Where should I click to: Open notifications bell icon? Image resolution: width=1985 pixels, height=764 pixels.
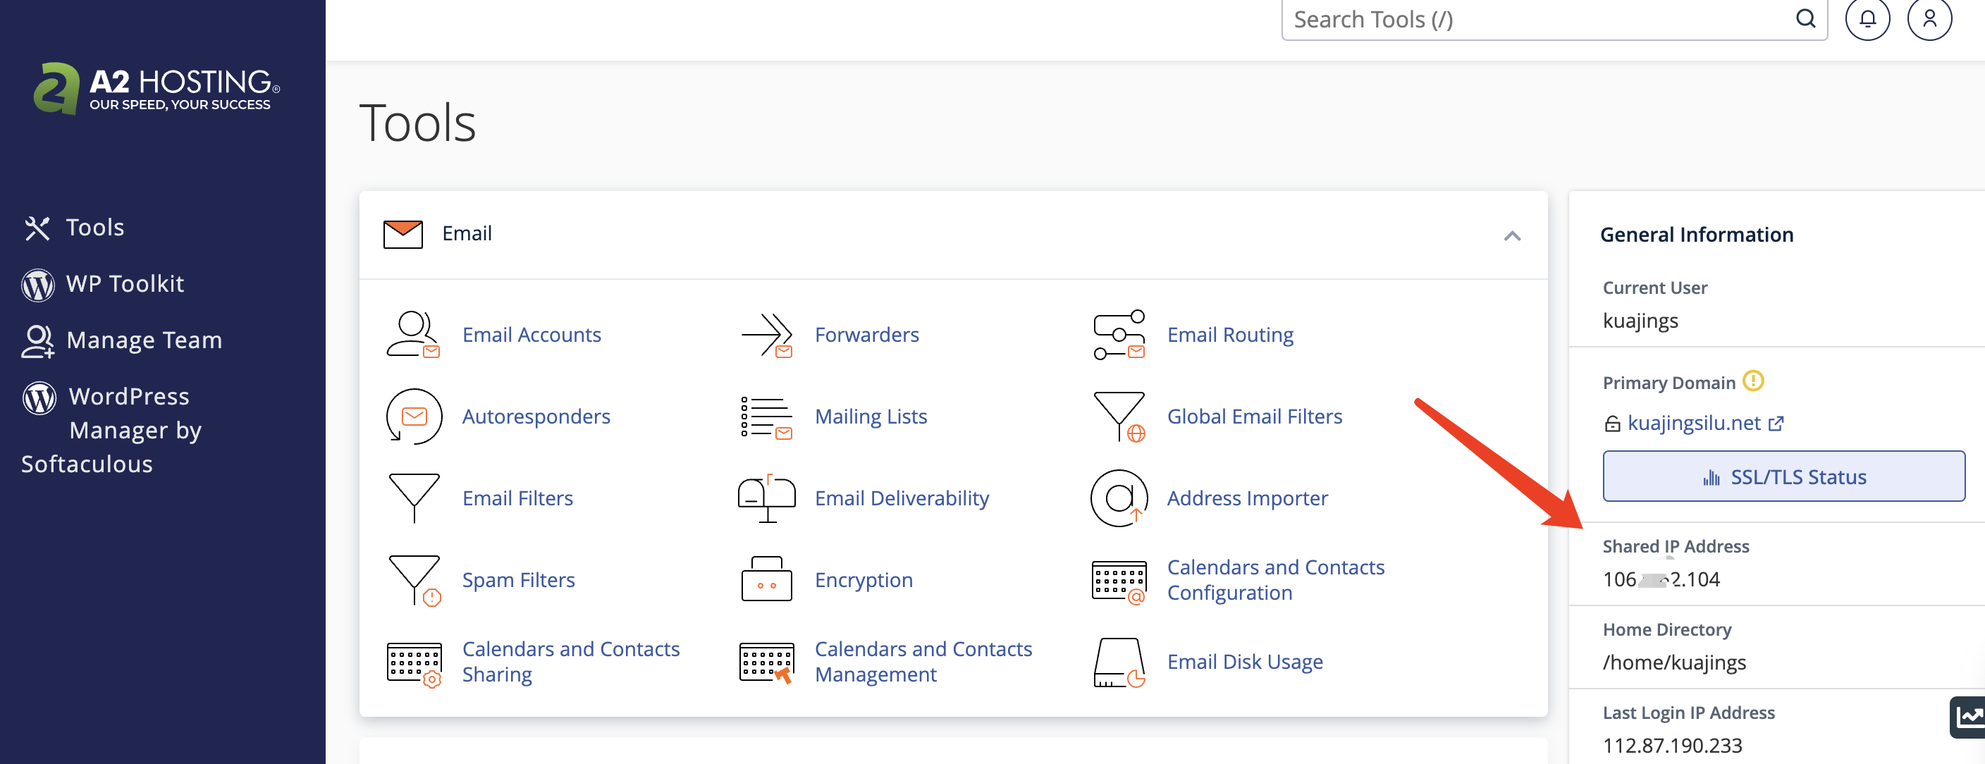1867,18
